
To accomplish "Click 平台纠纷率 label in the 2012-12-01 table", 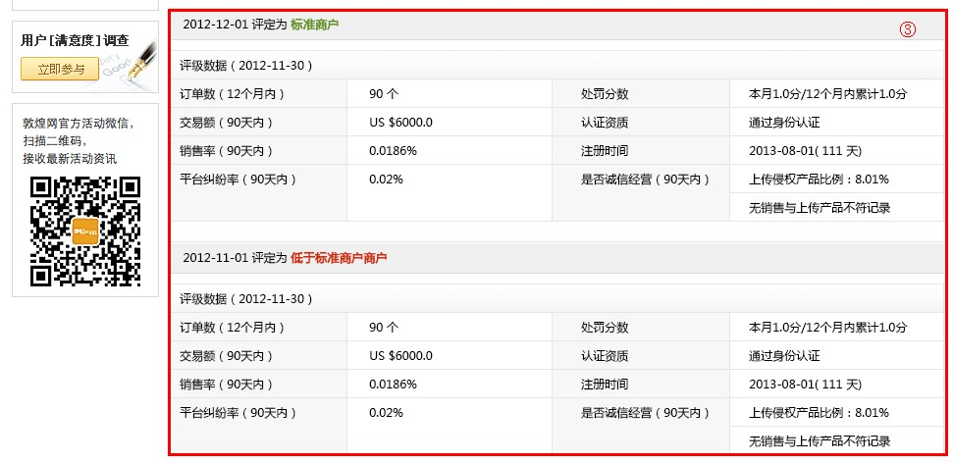I will (238, 180).
